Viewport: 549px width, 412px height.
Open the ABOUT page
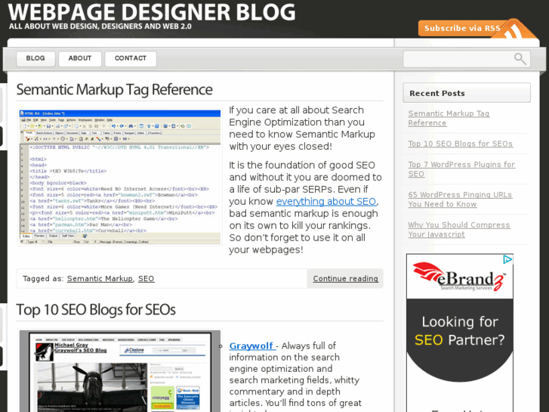click(x=80, y=58)
